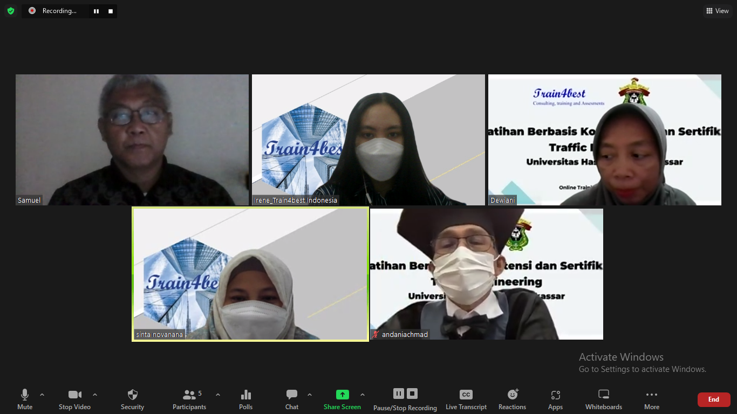Click the green encryption shield icon
Image resolution: width=737 pixels, height=414 pixels.
(11, 11)
